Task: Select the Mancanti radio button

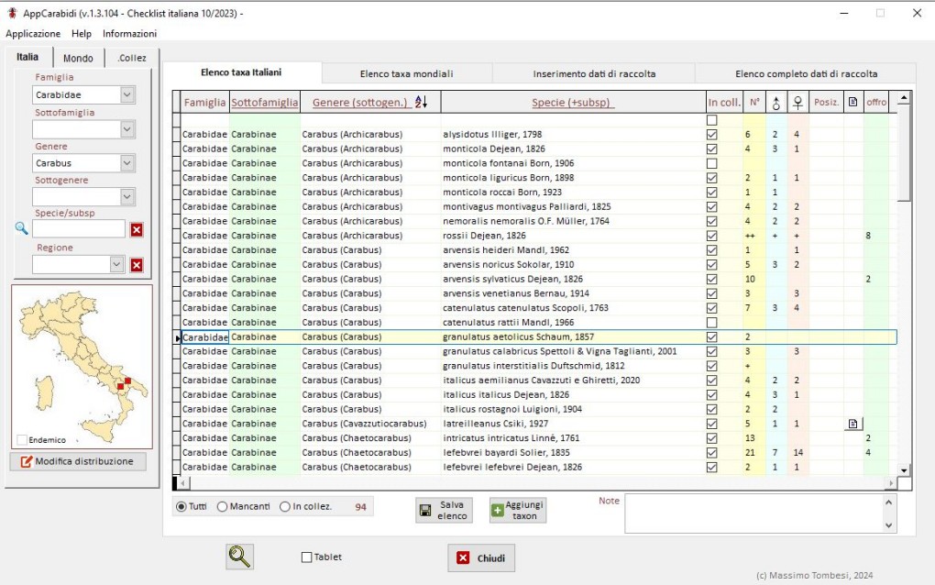Action: click(x=223, y=507)
